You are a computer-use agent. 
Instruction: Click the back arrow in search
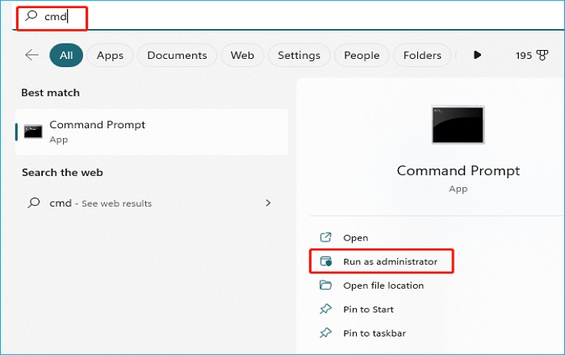point(31,55)
